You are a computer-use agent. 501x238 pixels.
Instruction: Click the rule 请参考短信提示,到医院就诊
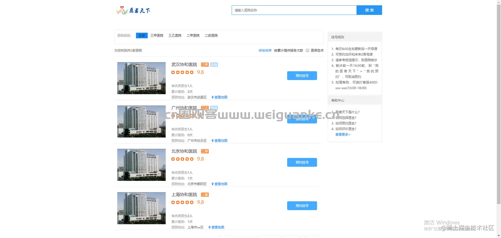pos(356,60)
